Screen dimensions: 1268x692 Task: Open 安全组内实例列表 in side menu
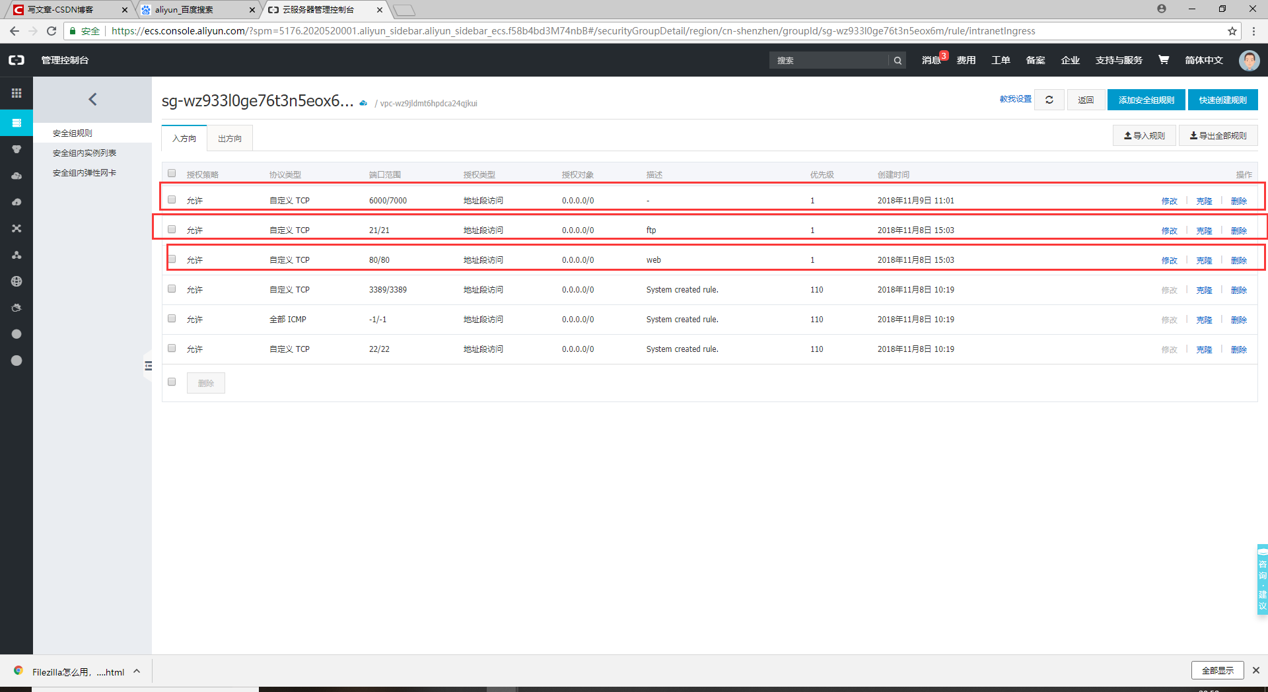pyautogui.click(x=85, y=153)
